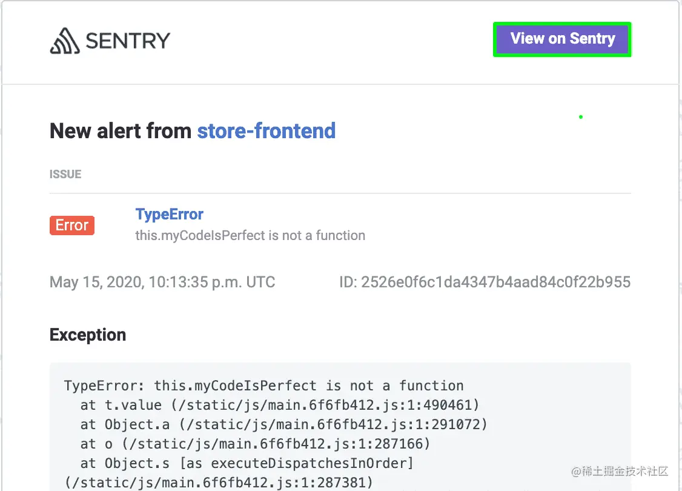This screenshot has width=682, height=491.
Task: Select the this.myCodeIsPerfect error message
Action: point(250,235)
